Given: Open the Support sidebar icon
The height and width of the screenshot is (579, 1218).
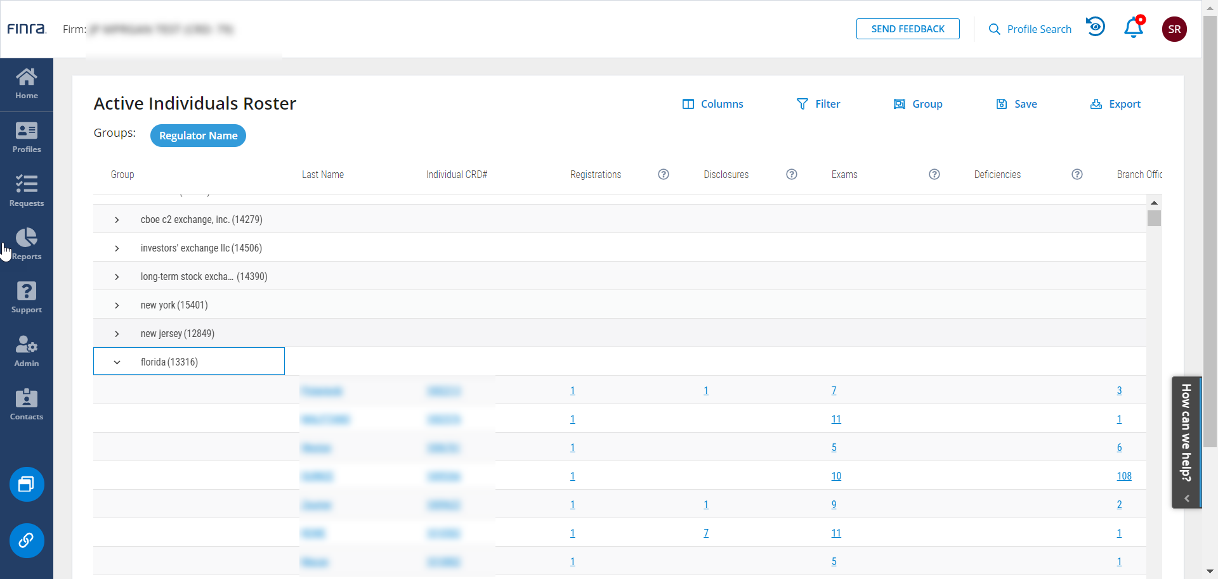Looking at the screenshot, I should coord(27,298).
